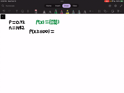
Task: Tap the Wi-Fi status icon
Action: pyautogui.click(x=113, y=1)
